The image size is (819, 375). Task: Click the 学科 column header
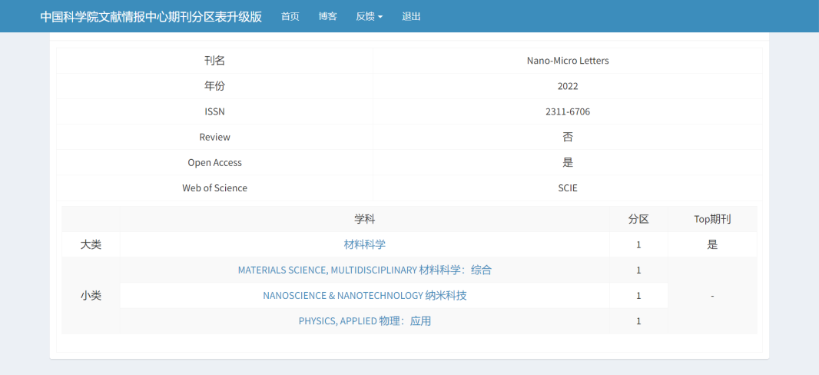tap(365, 219)
